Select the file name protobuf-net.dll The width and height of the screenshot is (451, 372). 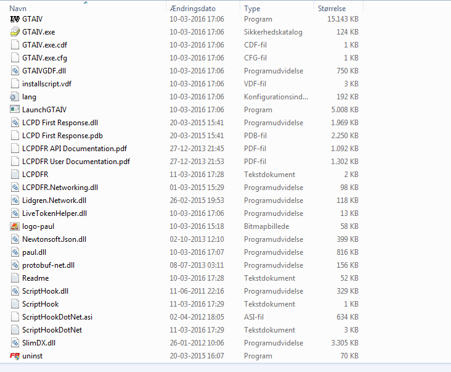point(48,265)
